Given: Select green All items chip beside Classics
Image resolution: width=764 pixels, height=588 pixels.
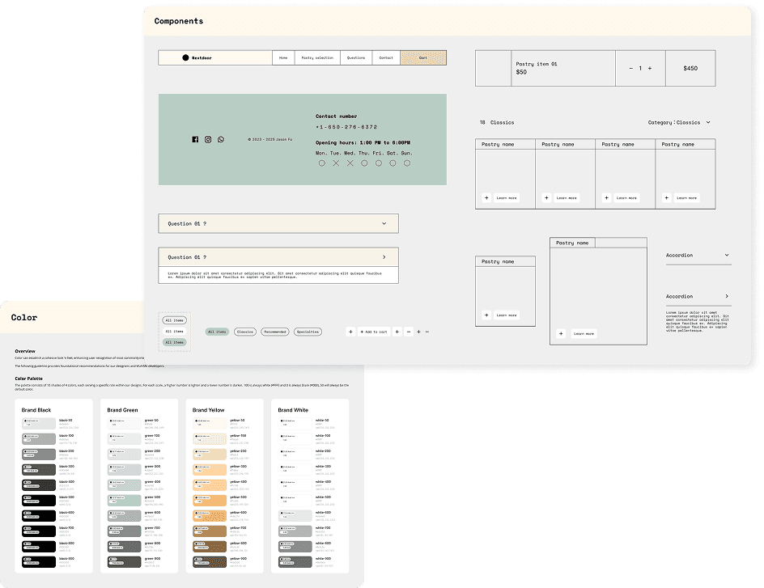Looking at the screenshot, I should [217, 332].
